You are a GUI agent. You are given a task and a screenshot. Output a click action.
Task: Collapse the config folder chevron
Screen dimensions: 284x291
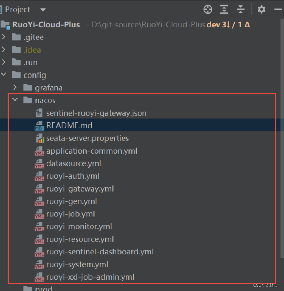click(4, 75)
